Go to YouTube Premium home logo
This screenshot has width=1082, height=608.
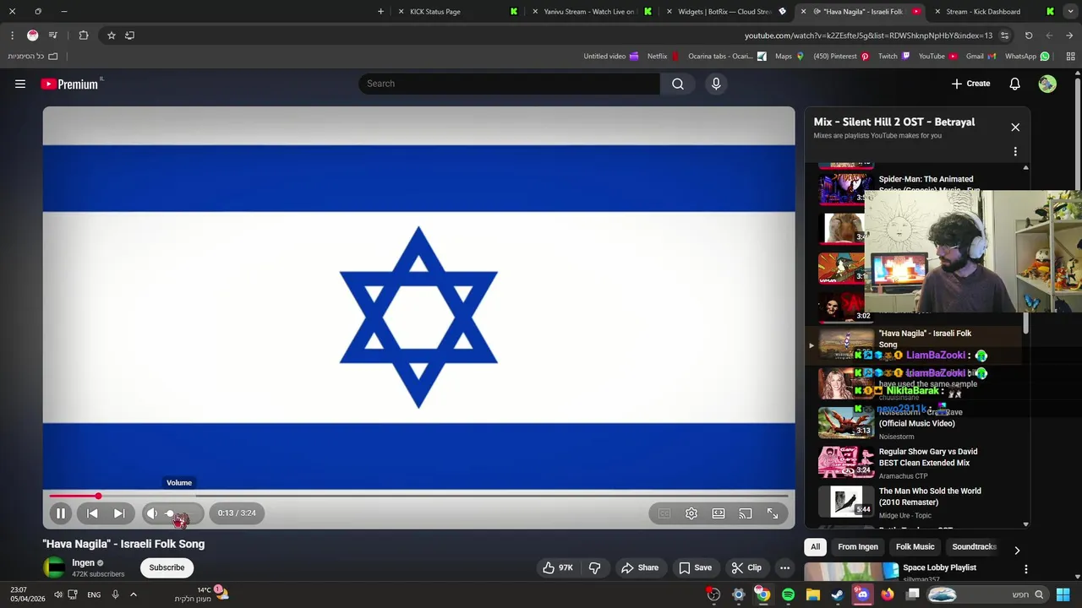[x=71, y=84]
